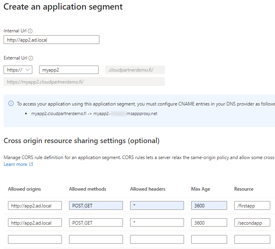The width and height of the screenshot is (275, 249).
Task: Focus the empty third row Allowed methods field
Action: [x=96, y=239]
